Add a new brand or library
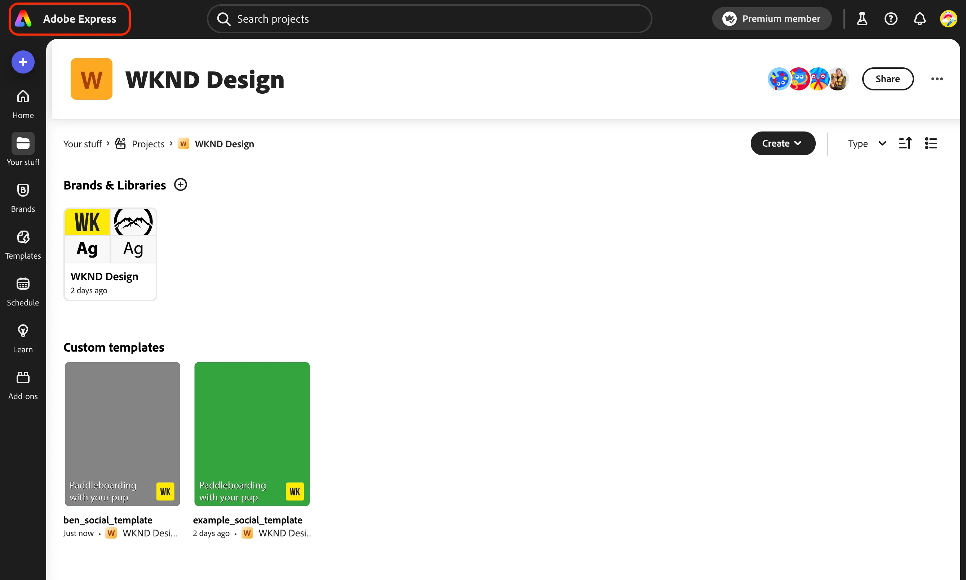966x580 pixels. (180, 184)
